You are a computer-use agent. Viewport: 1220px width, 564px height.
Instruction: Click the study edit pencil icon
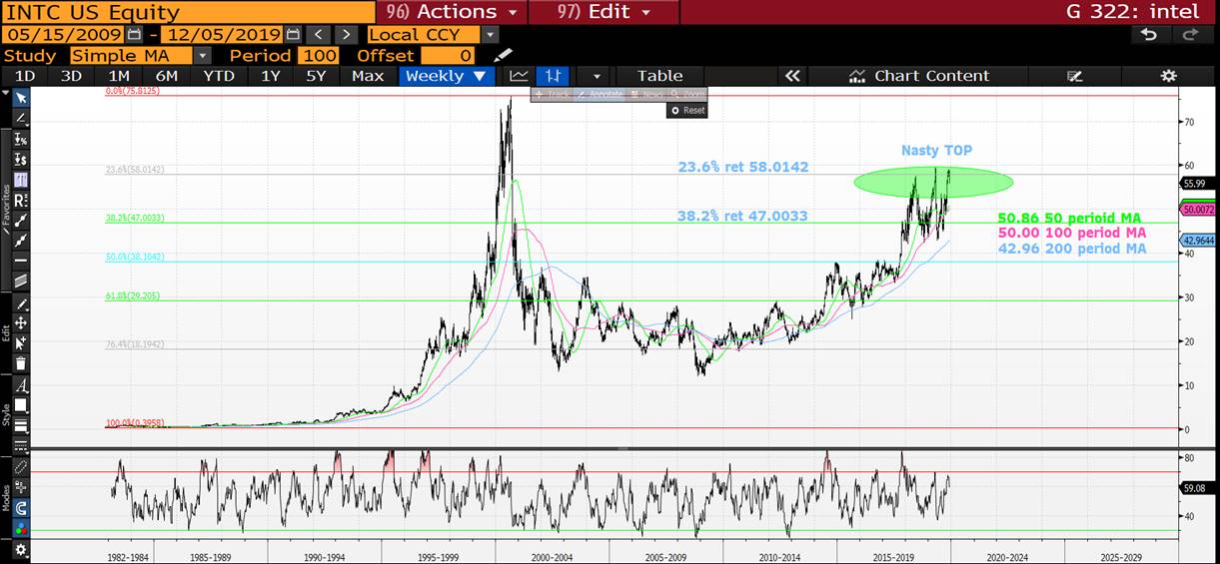(503, 55)
